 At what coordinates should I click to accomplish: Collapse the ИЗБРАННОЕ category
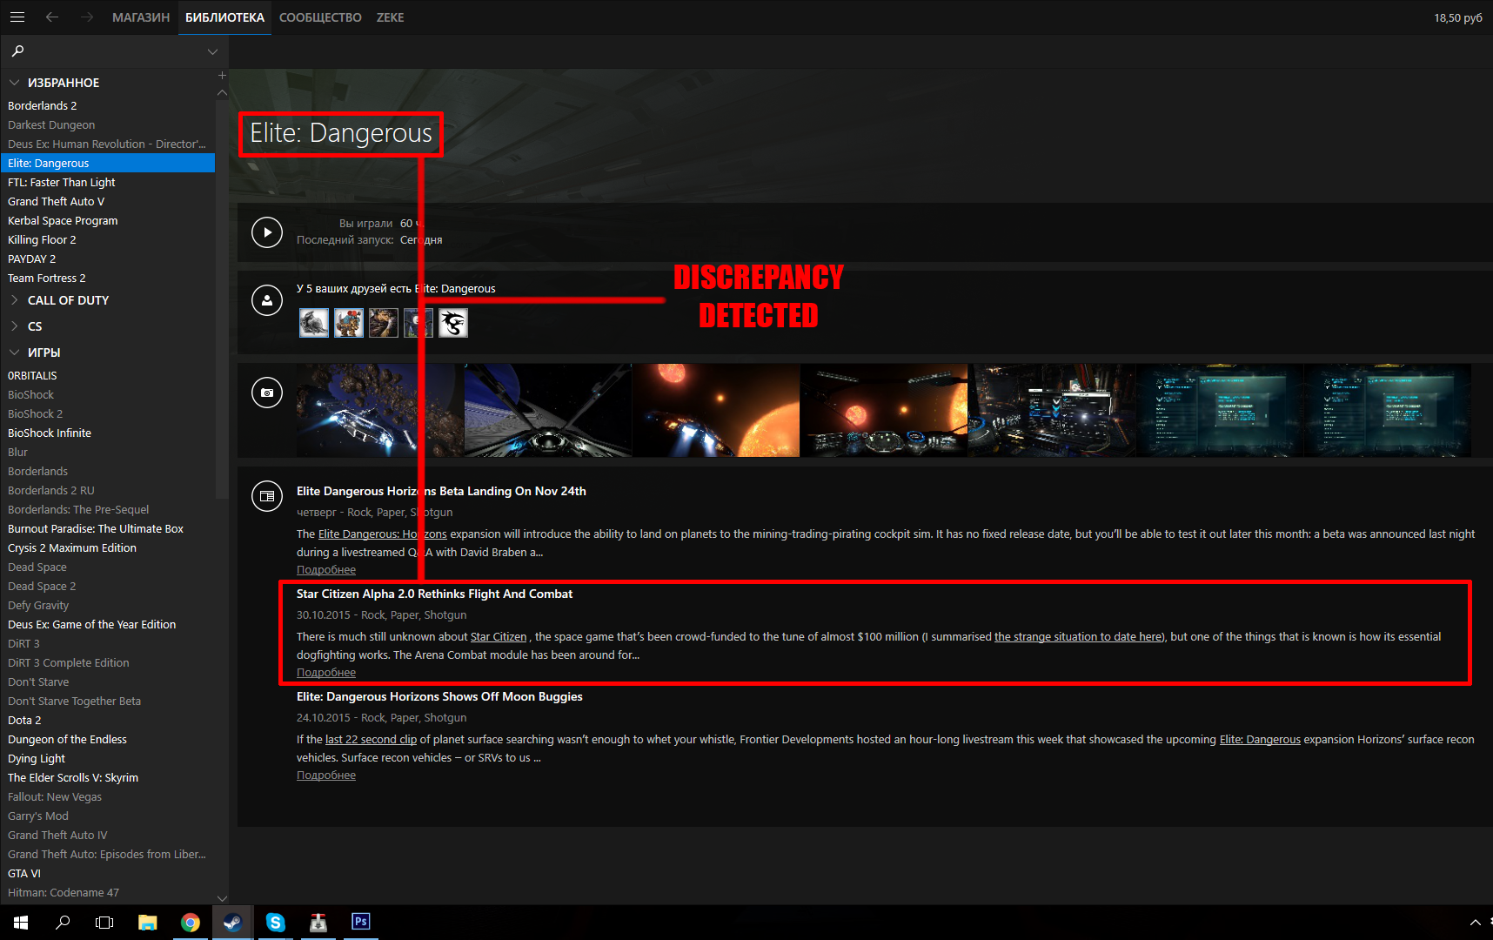[x=14, y=83]
